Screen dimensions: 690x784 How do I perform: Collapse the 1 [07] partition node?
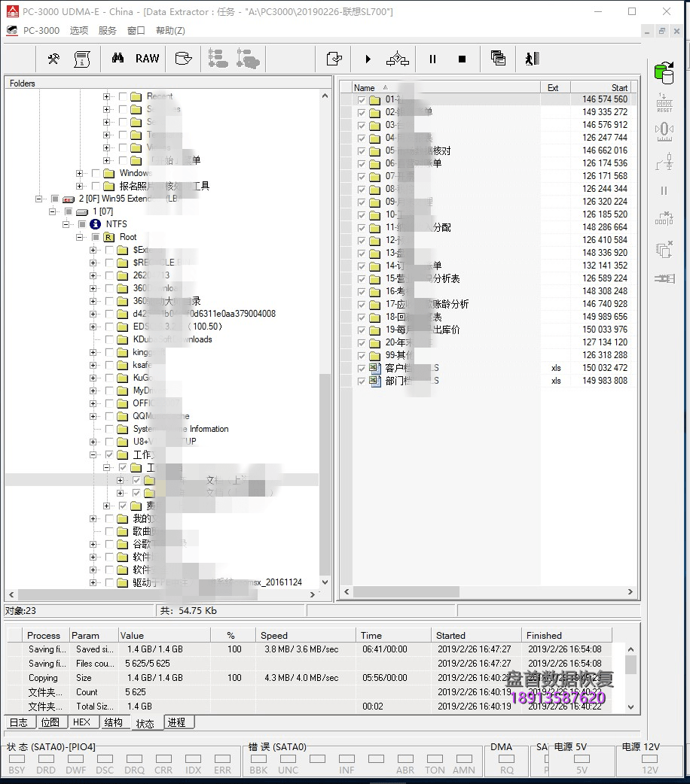[52, 211]
